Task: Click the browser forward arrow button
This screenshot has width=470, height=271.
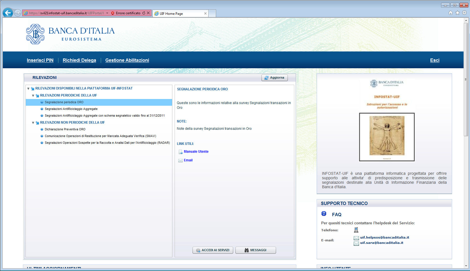Action: click(17, 13)
